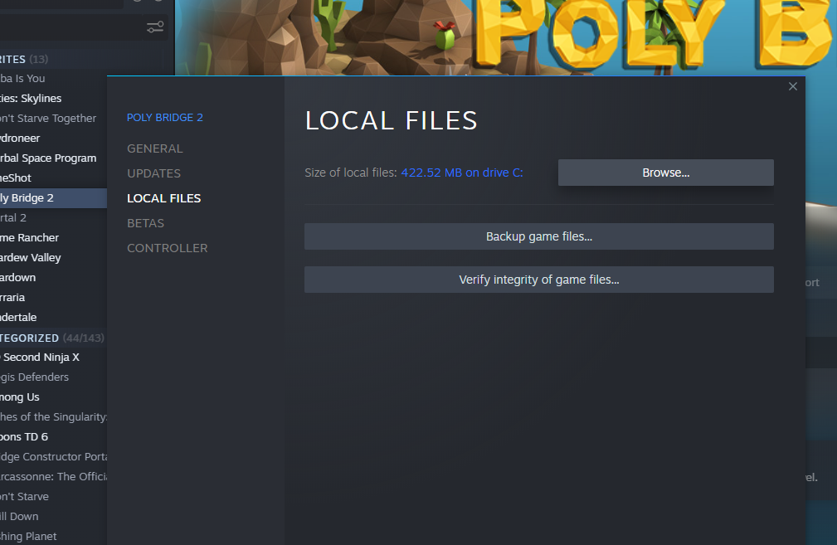
Task: Collapse the Uncategorized (44/143) header
Action: (x=51, y=338)
